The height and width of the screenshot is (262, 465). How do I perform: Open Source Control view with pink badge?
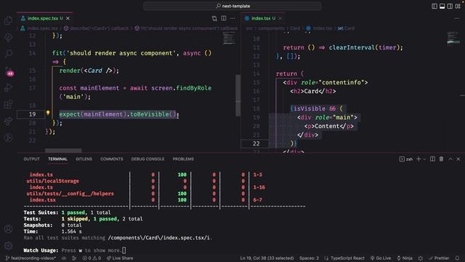click(x=9, y=71)
